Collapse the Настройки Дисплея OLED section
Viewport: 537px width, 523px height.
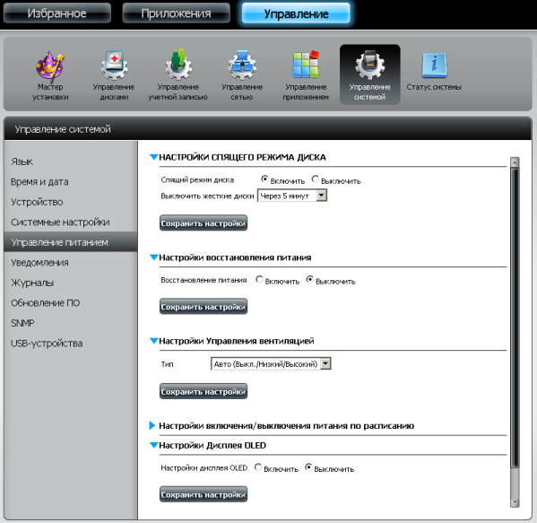pos(154,445)
